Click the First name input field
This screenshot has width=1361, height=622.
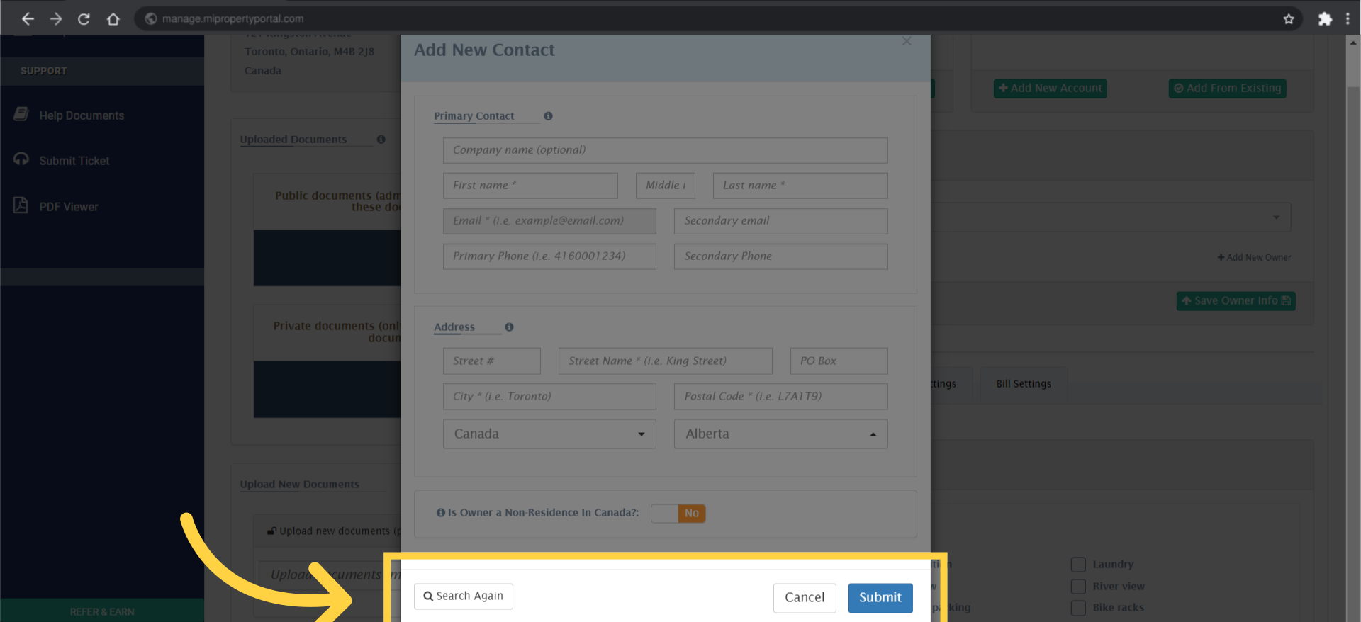pyautogui.click(x=530, y=185)
